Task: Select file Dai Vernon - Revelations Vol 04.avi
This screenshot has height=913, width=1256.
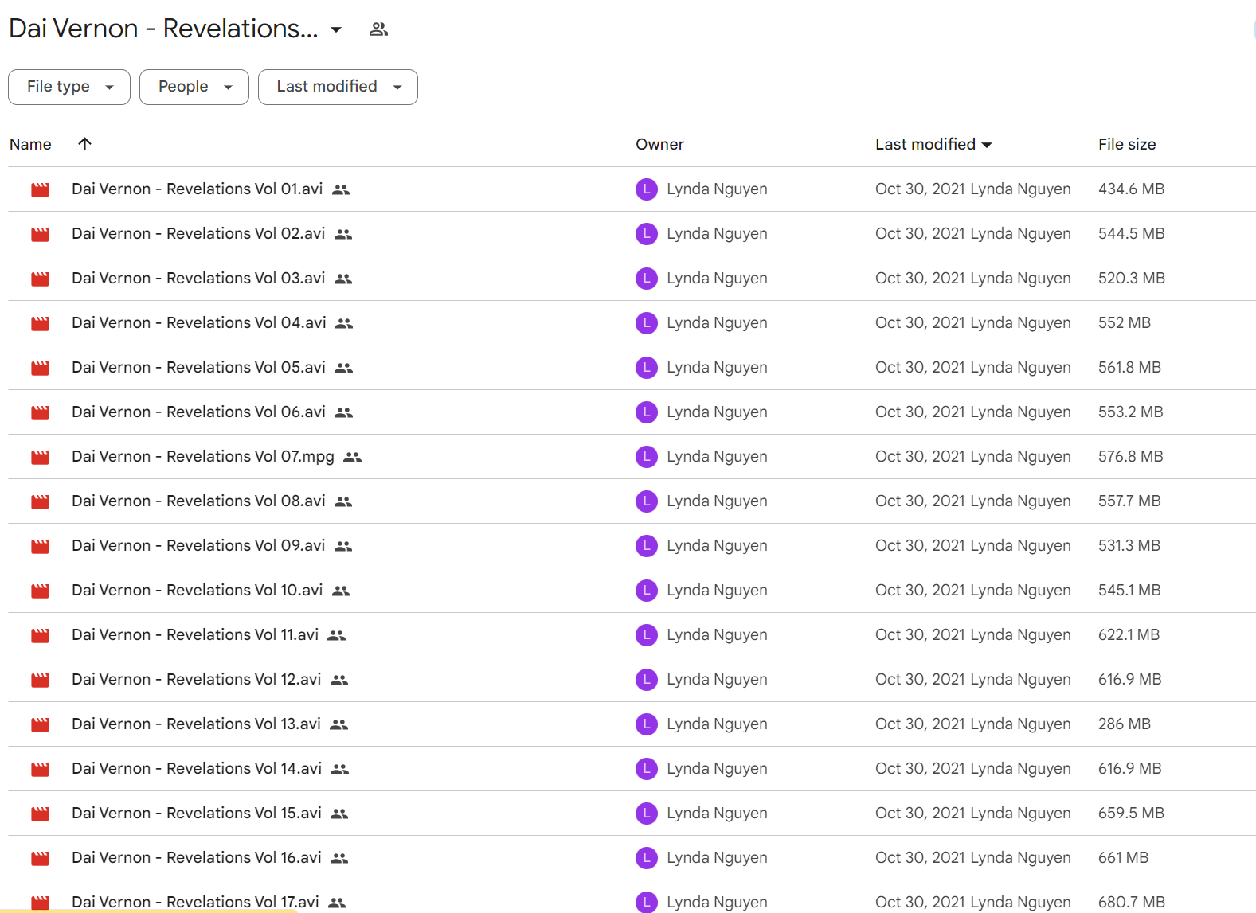Action: 199,323
